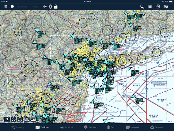Show the gauge instrument panel button
174x131 pixels.
point(20,119)
